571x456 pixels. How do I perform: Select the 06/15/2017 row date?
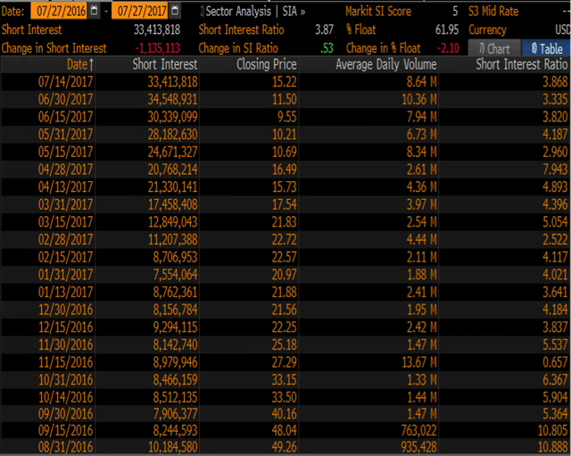[65, 117]
